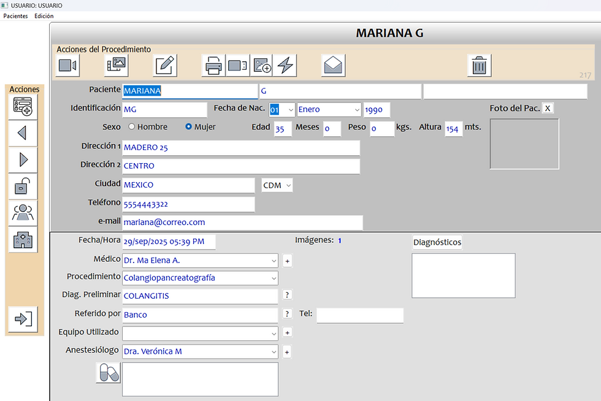Screen dimensions: 601x401
Task: Open the Equipo Utilizado dropdown
Action: click(x=274, y=334)
